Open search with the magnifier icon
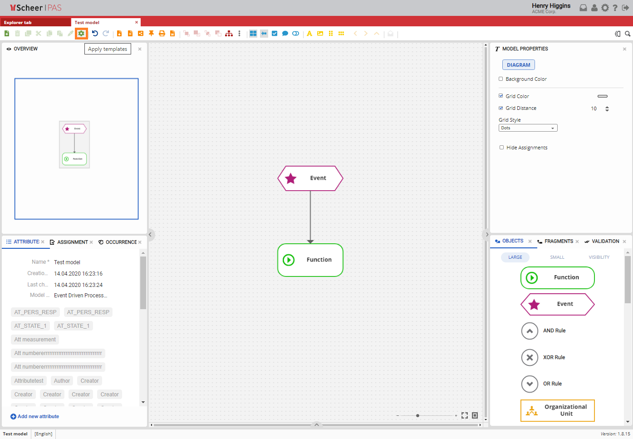 (x=628, y=34)
